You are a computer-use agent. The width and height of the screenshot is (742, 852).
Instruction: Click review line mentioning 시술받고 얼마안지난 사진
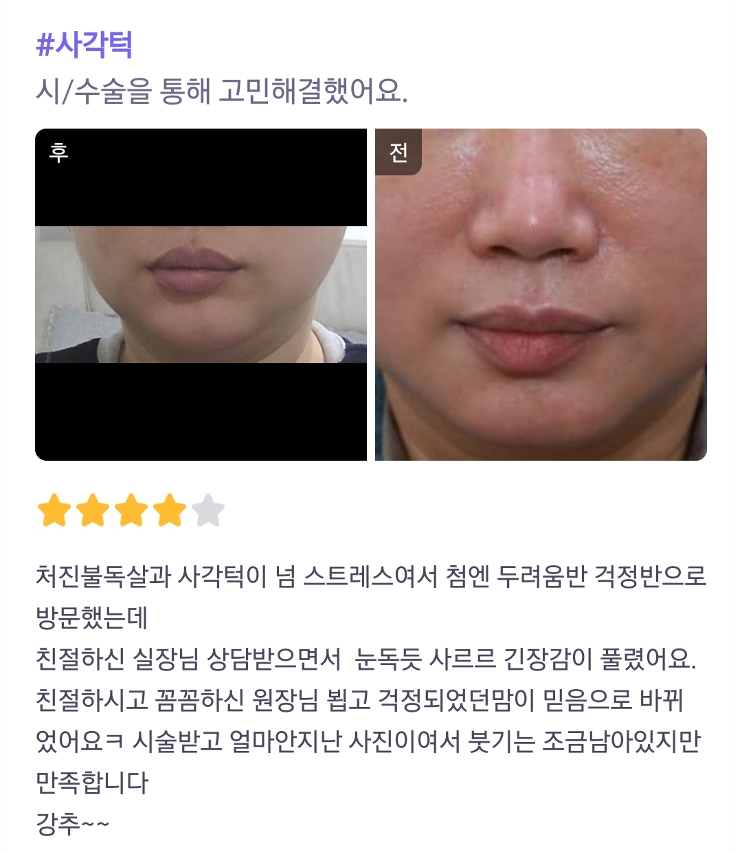[x=368, y=741]
